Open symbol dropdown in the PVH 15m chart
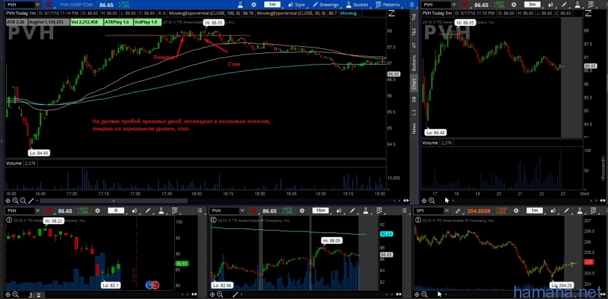The width and height of the screenshot is (608, 299). tap(243, 210)
